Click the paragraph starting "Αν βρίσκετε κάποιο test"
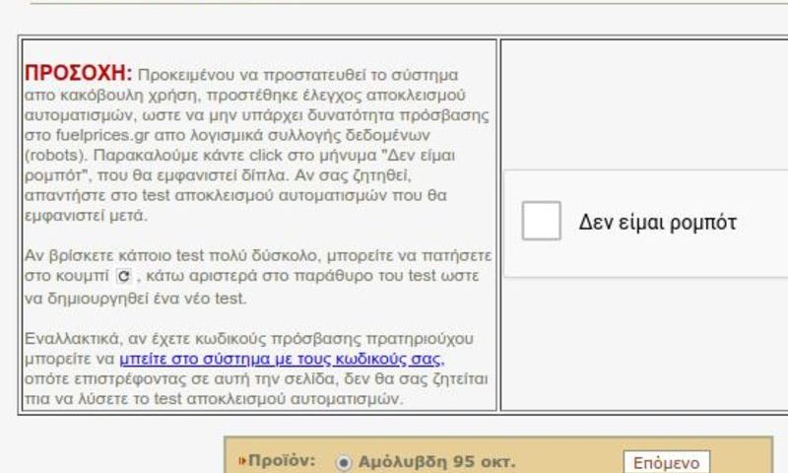This screenshot has width=788, height=473. tap(258, 277)
